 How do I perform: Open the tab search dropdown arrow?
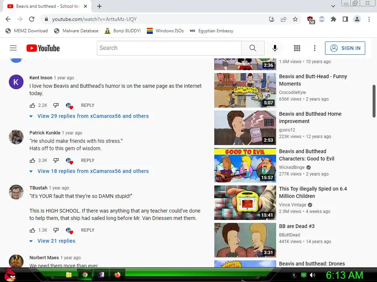click(x=333, y=6)
